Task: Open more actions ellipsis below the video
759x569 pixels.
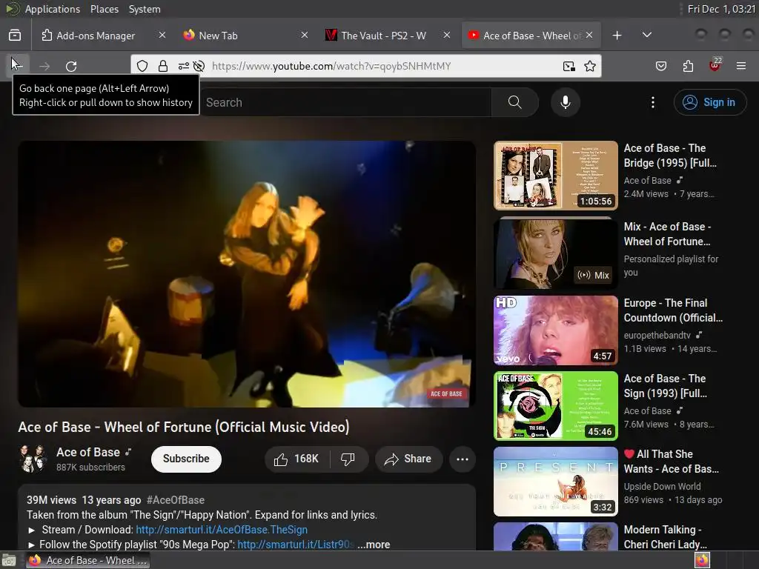Action: coord(463,459)
